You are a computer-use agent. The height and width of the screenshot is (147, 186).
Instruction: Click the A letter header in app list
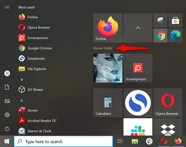point(22,101)
